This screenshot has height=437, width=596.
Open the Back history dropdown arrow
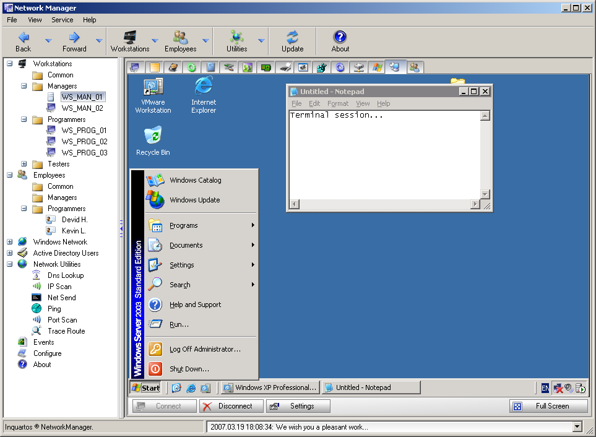click(48, 40)
